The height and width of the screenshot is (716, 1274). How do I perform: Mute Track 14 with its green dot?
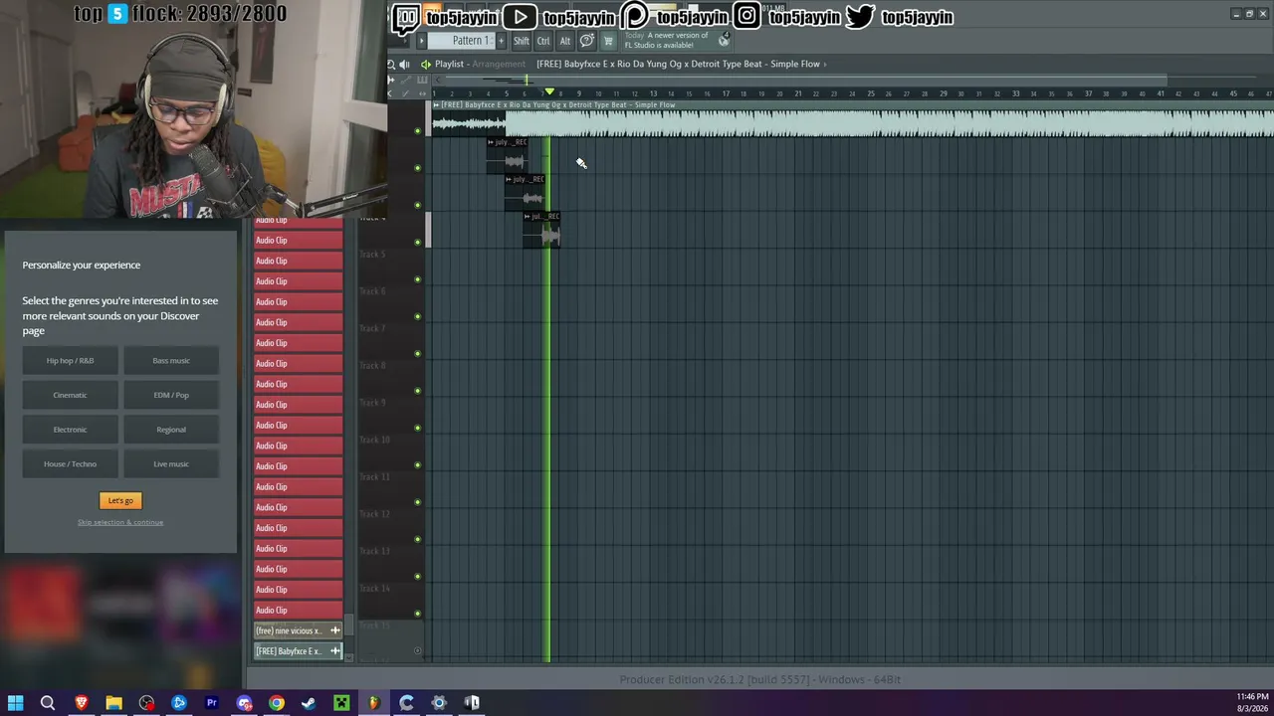point(417,614)
